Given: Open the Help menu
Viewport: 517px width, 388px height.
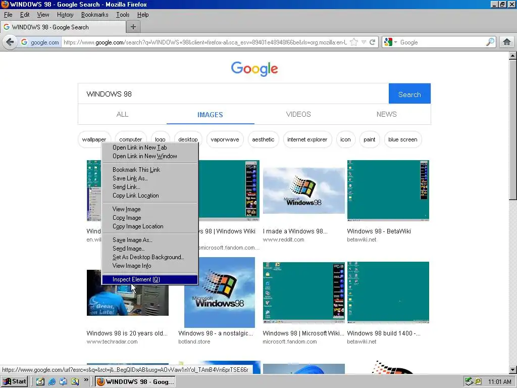Looking at the screenshot, I should tap(143, 15).
